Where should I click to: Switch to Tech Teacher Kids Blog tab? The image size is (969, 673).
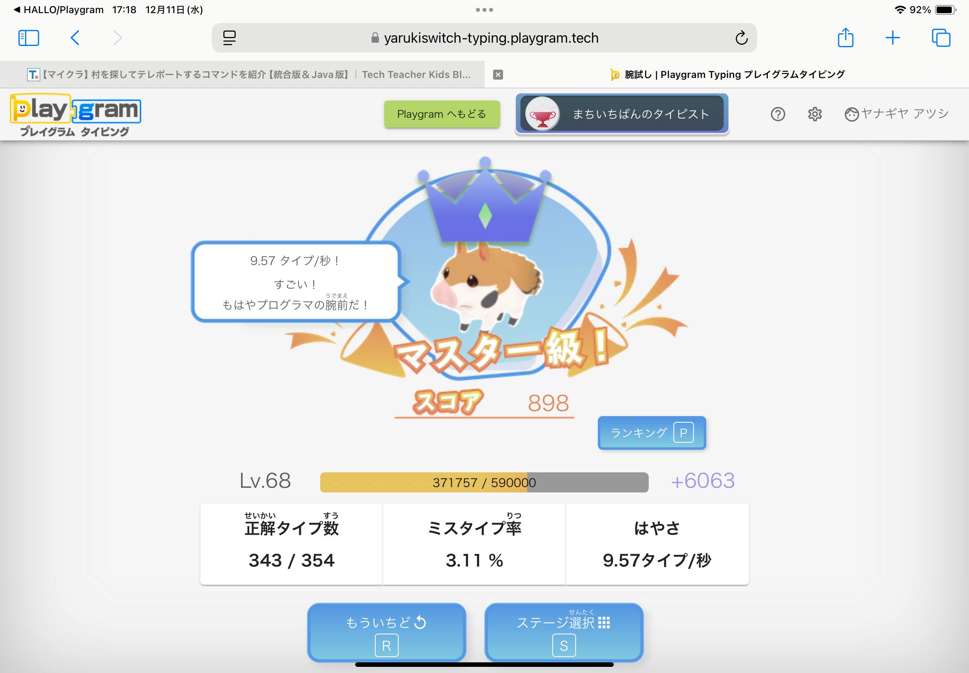pos(248,75)
